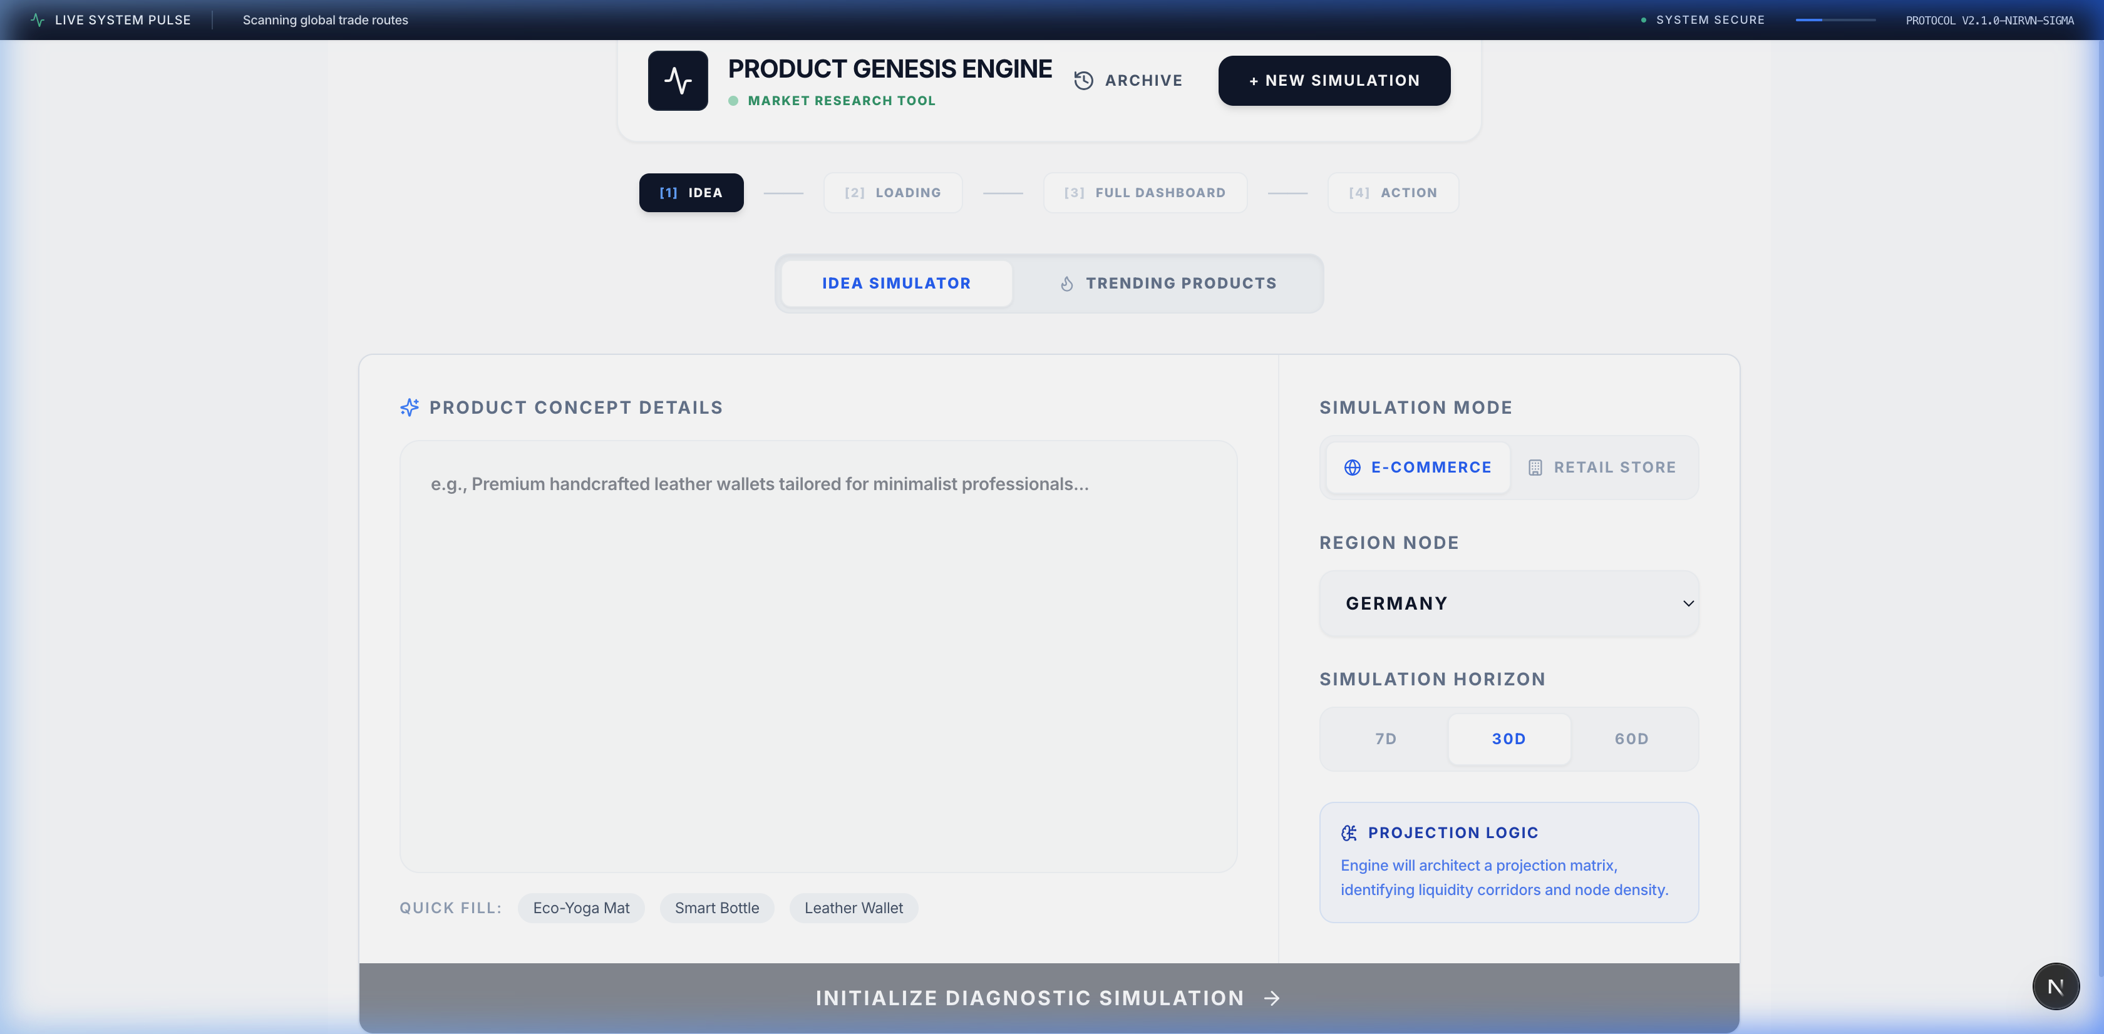The width and height of the screenshot is (2104, 1034).
Task: Select the 60D simulation horizon
Action: [x=1631, y=739]
